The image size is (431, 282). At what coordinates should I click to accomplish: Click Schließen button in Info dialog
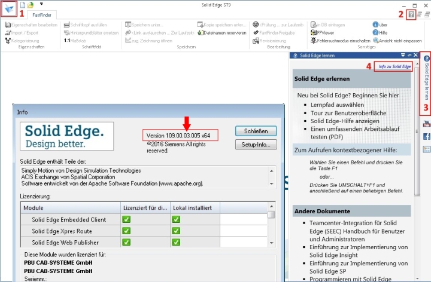click(x=256, y=131)
